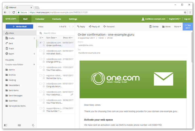
Task: Check the Remember to k... message checkbox
Action: [x=41, y=76]
